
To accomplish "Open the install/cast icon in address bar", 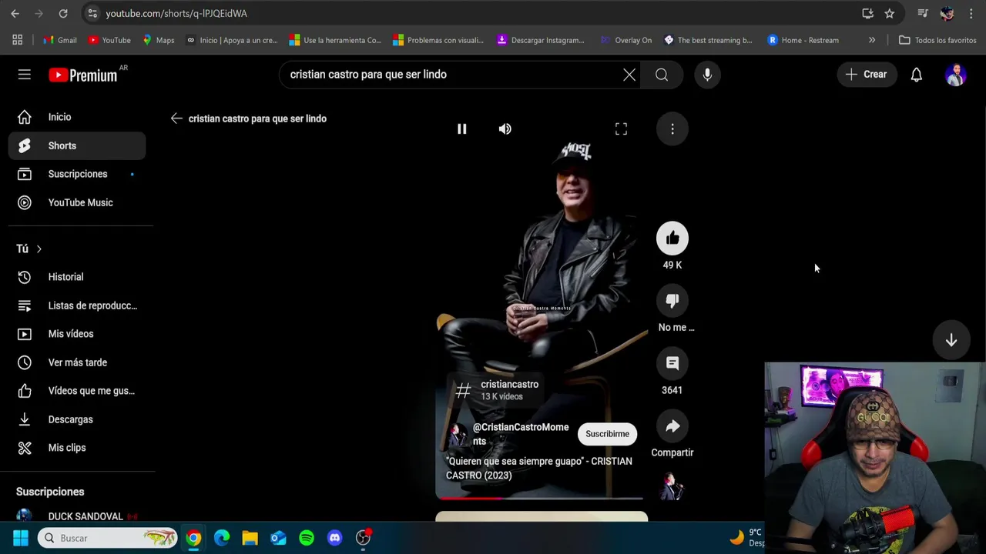I will (x=868, y=14).
